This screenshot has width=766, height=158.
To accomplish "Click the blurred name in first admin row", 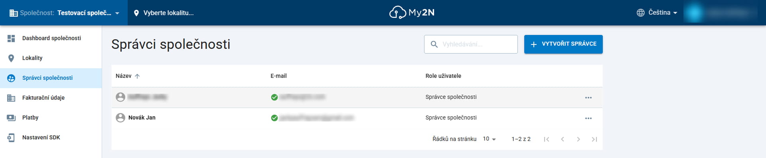I will [x=147, y=97].
